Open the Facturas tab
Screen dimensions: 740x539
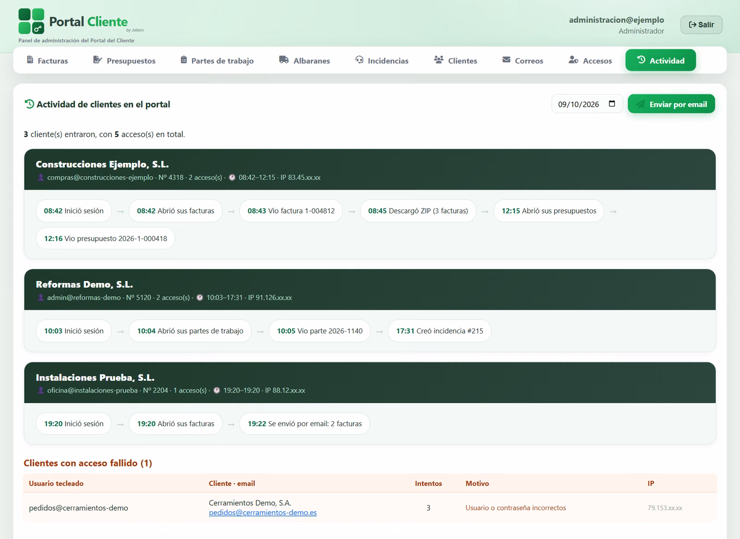47,61
